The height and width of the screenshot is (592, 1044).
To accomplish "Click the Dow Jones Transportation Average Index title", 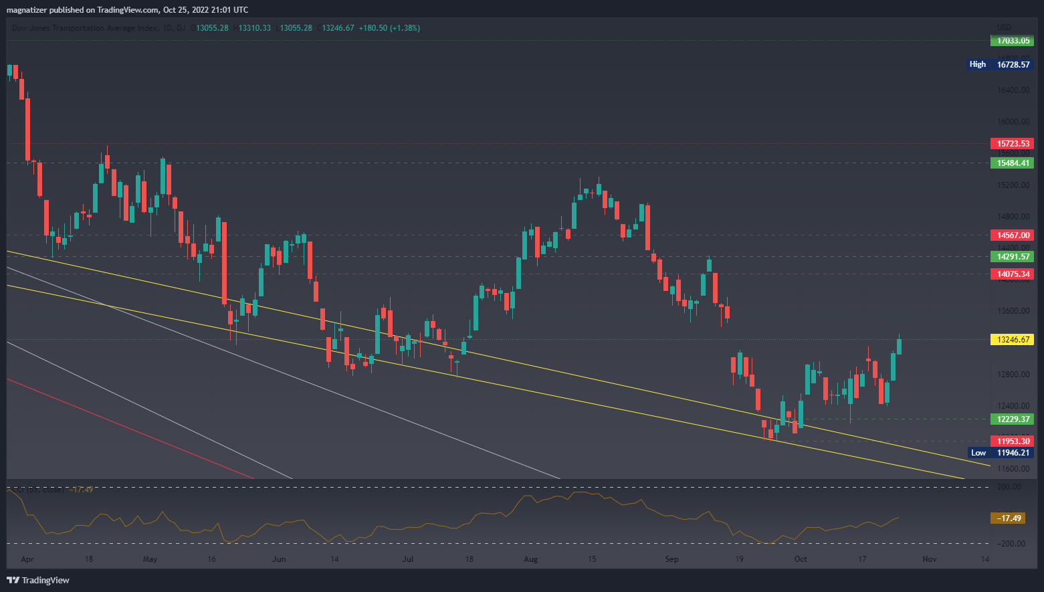I will [86, 28].
